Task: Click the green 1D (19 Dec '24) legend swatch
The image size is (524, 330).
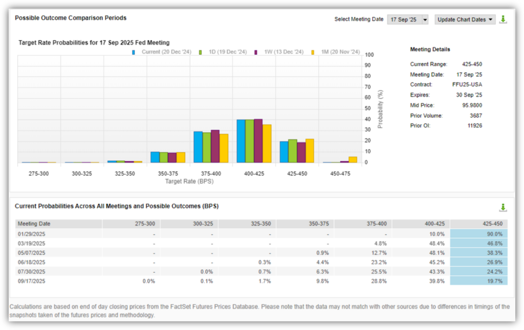Action: [200, 52]
